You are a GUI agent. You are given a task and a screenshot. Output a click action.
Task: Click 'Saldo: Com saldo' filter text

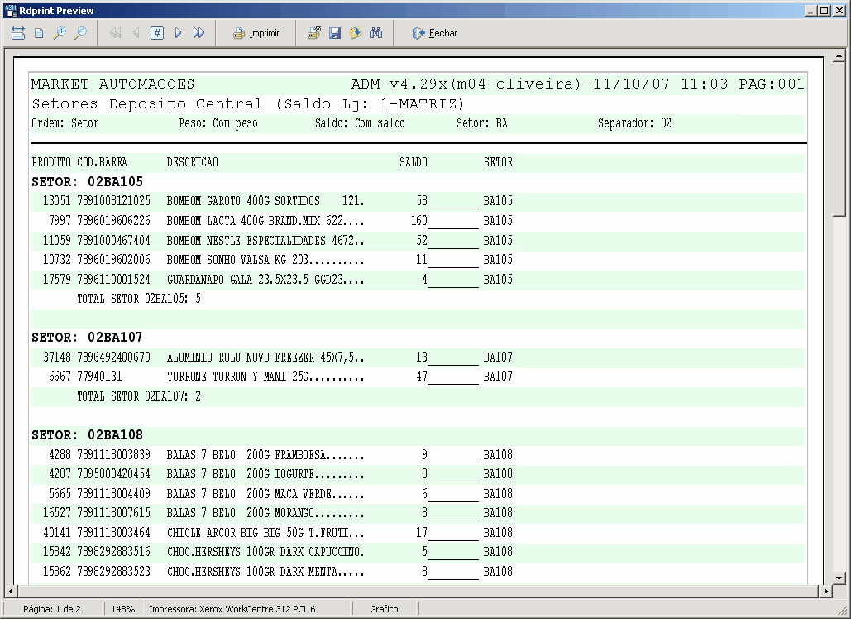point(360,123)
